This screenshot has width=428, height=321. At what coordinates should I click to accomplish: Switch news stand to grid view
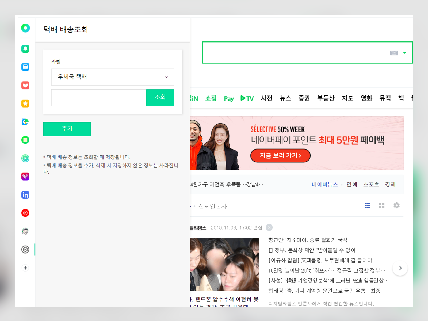pyautogui.click(x=382, y=205)
